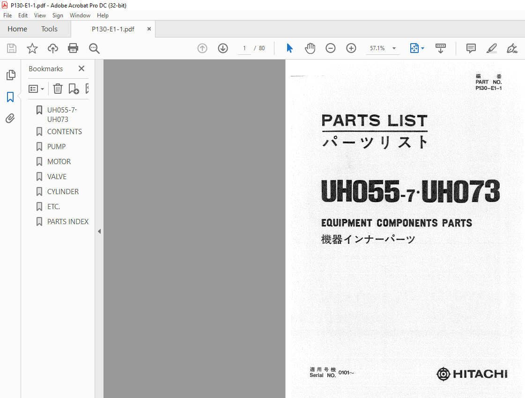Jump to the CYLINDER bookmark
Screen dimensions: 525x398
(63, 192)
